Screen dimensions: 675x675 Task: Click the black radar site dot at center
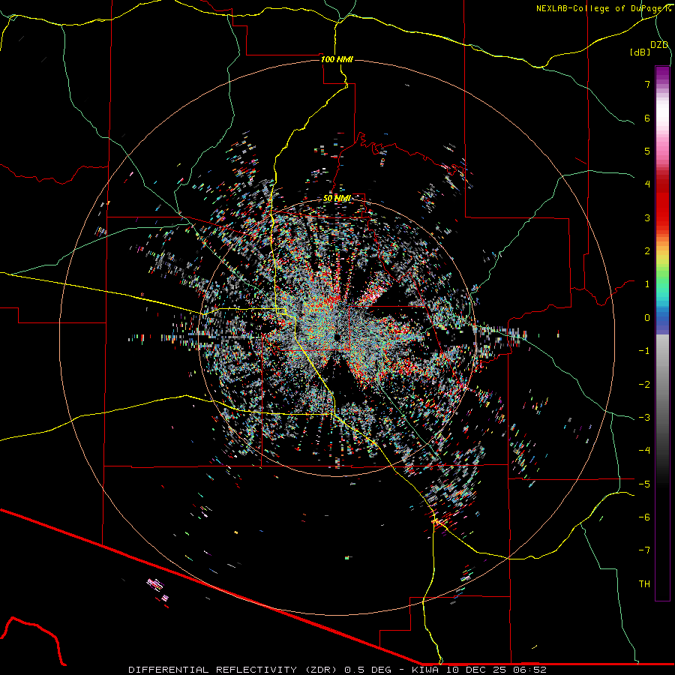click(338, 337)
